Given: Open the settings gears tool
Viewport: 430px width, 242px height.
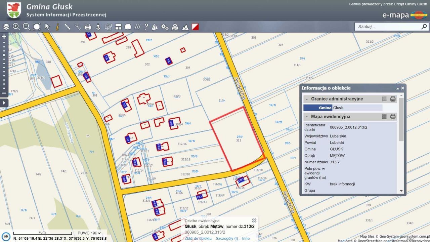Looking at the screenshot, I should [x=165, y=27].
